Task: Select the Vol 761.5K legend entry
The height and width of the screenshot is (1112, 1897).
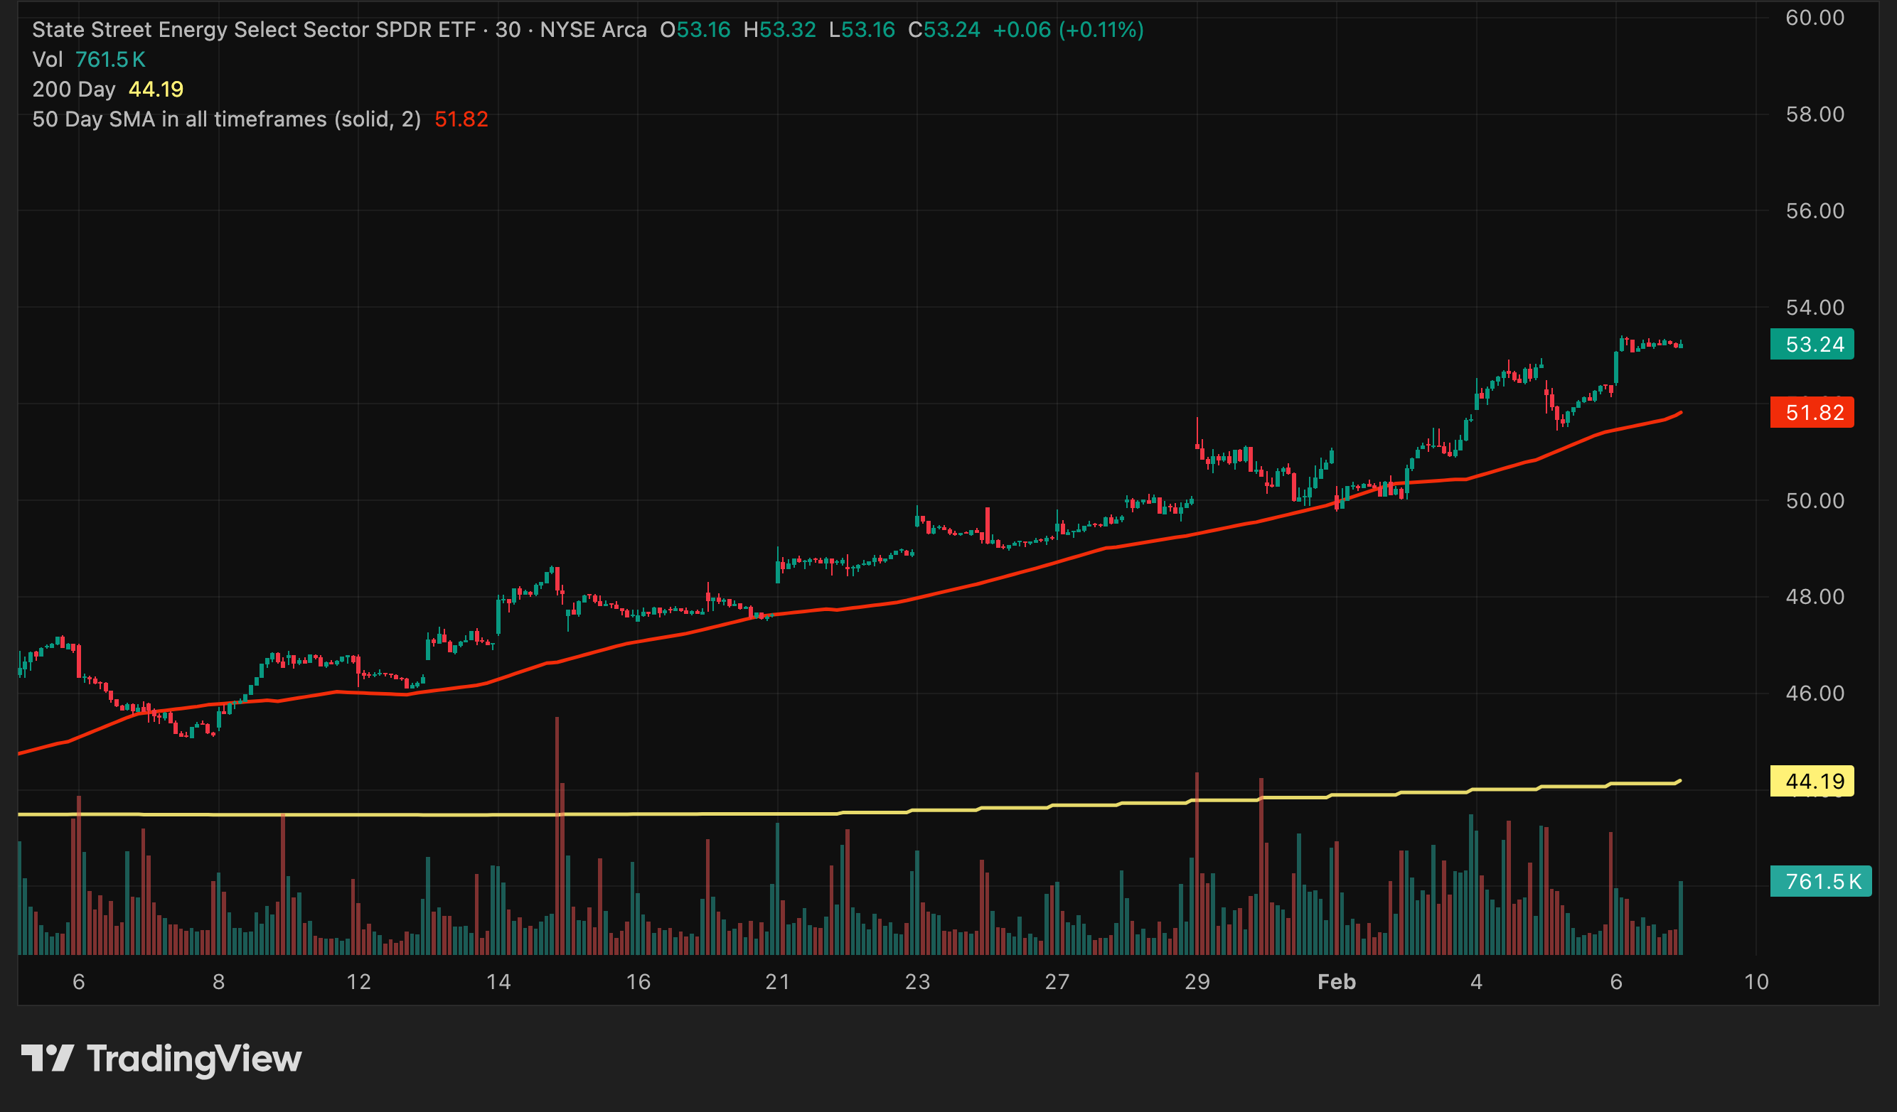Action: coord(89,60)
